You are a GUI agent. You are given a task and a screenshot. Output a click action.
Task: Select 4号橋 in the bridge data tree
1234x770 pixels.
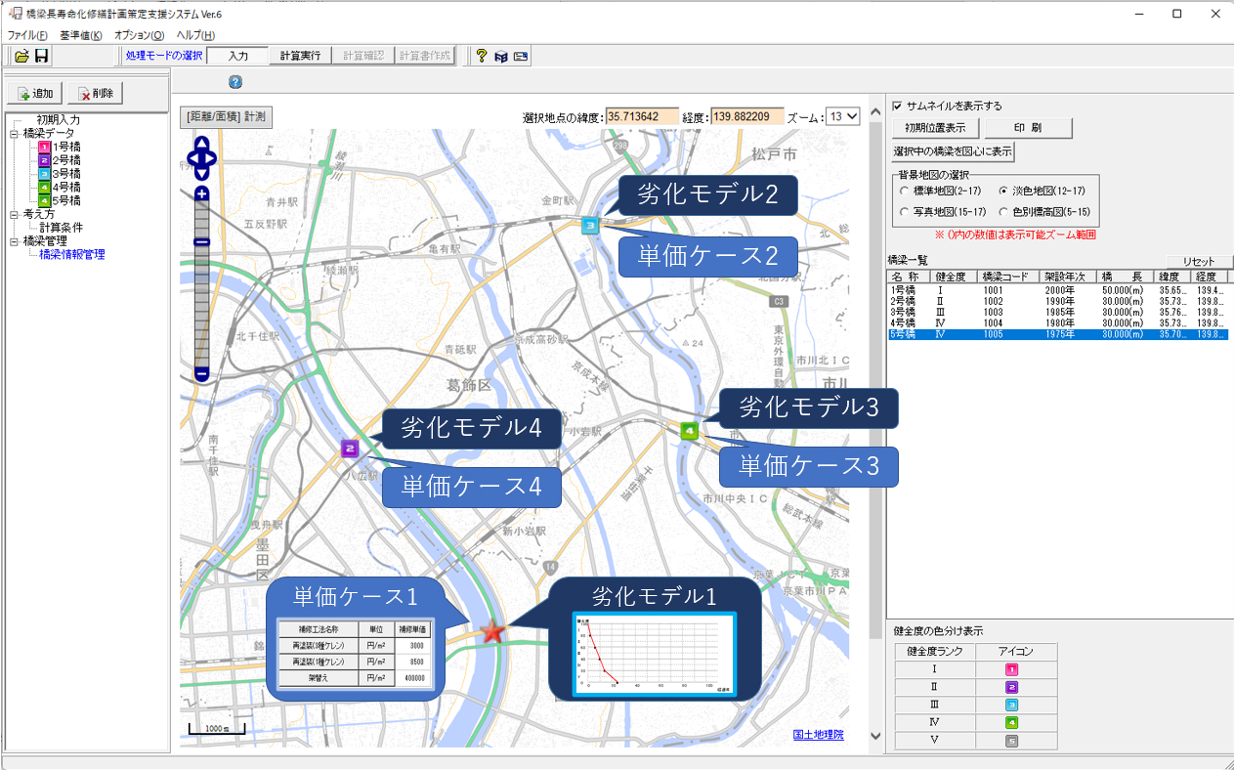tap(66, 187)
